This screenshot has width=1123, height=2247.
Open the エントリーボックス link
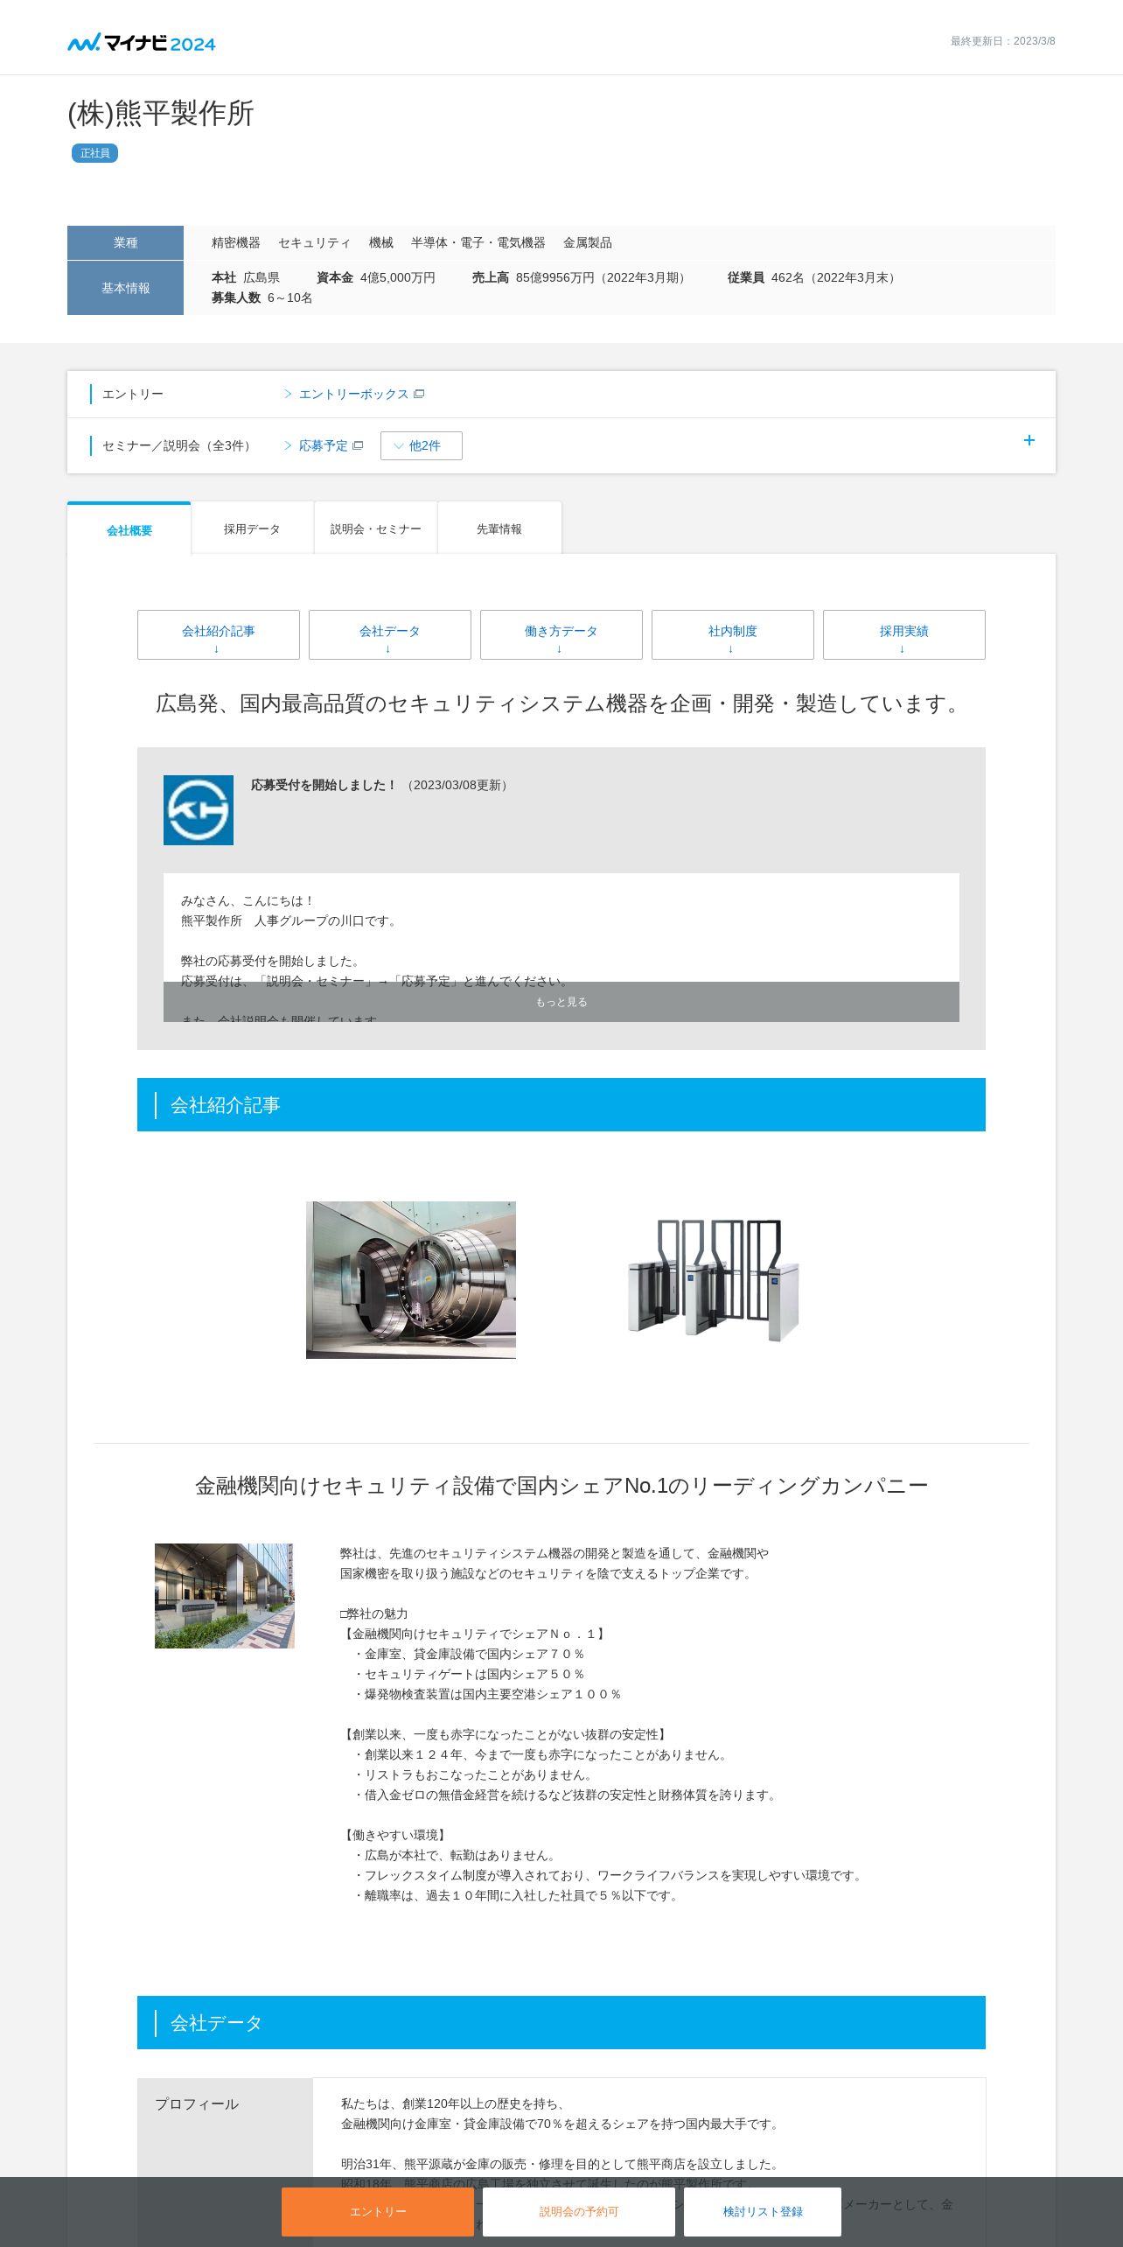pyautogui.click(x=353, y=395)
